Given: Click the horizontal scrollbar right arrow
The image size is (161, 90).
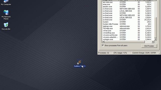Looking at the screenshot, I should coord(153,41).
